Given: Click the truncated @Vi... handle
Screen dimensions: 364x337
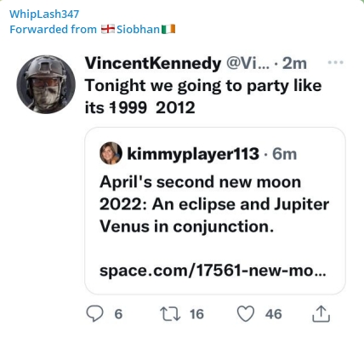Looking at the screenshot, I should [247, 63].
